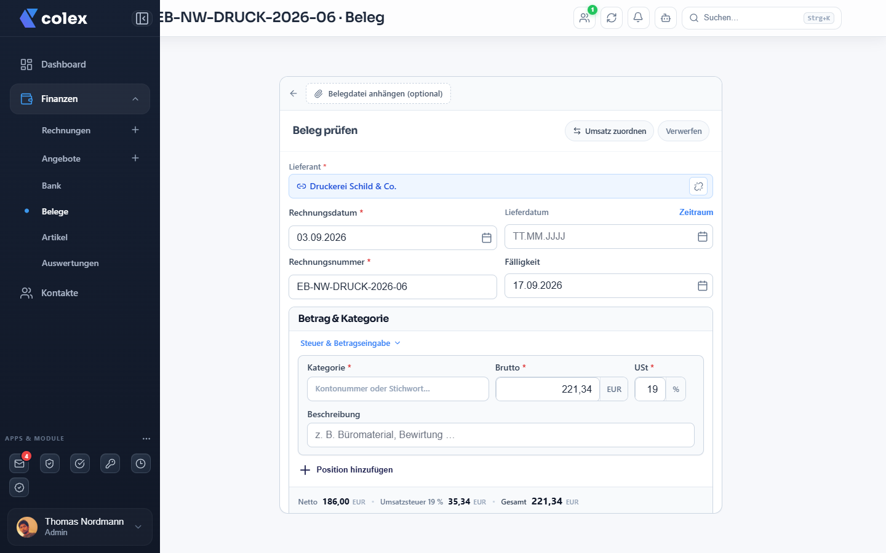The image size is (886, 553).
Task: Unlink the supplier Druckerei Schild & Co.
Action: 698,186
